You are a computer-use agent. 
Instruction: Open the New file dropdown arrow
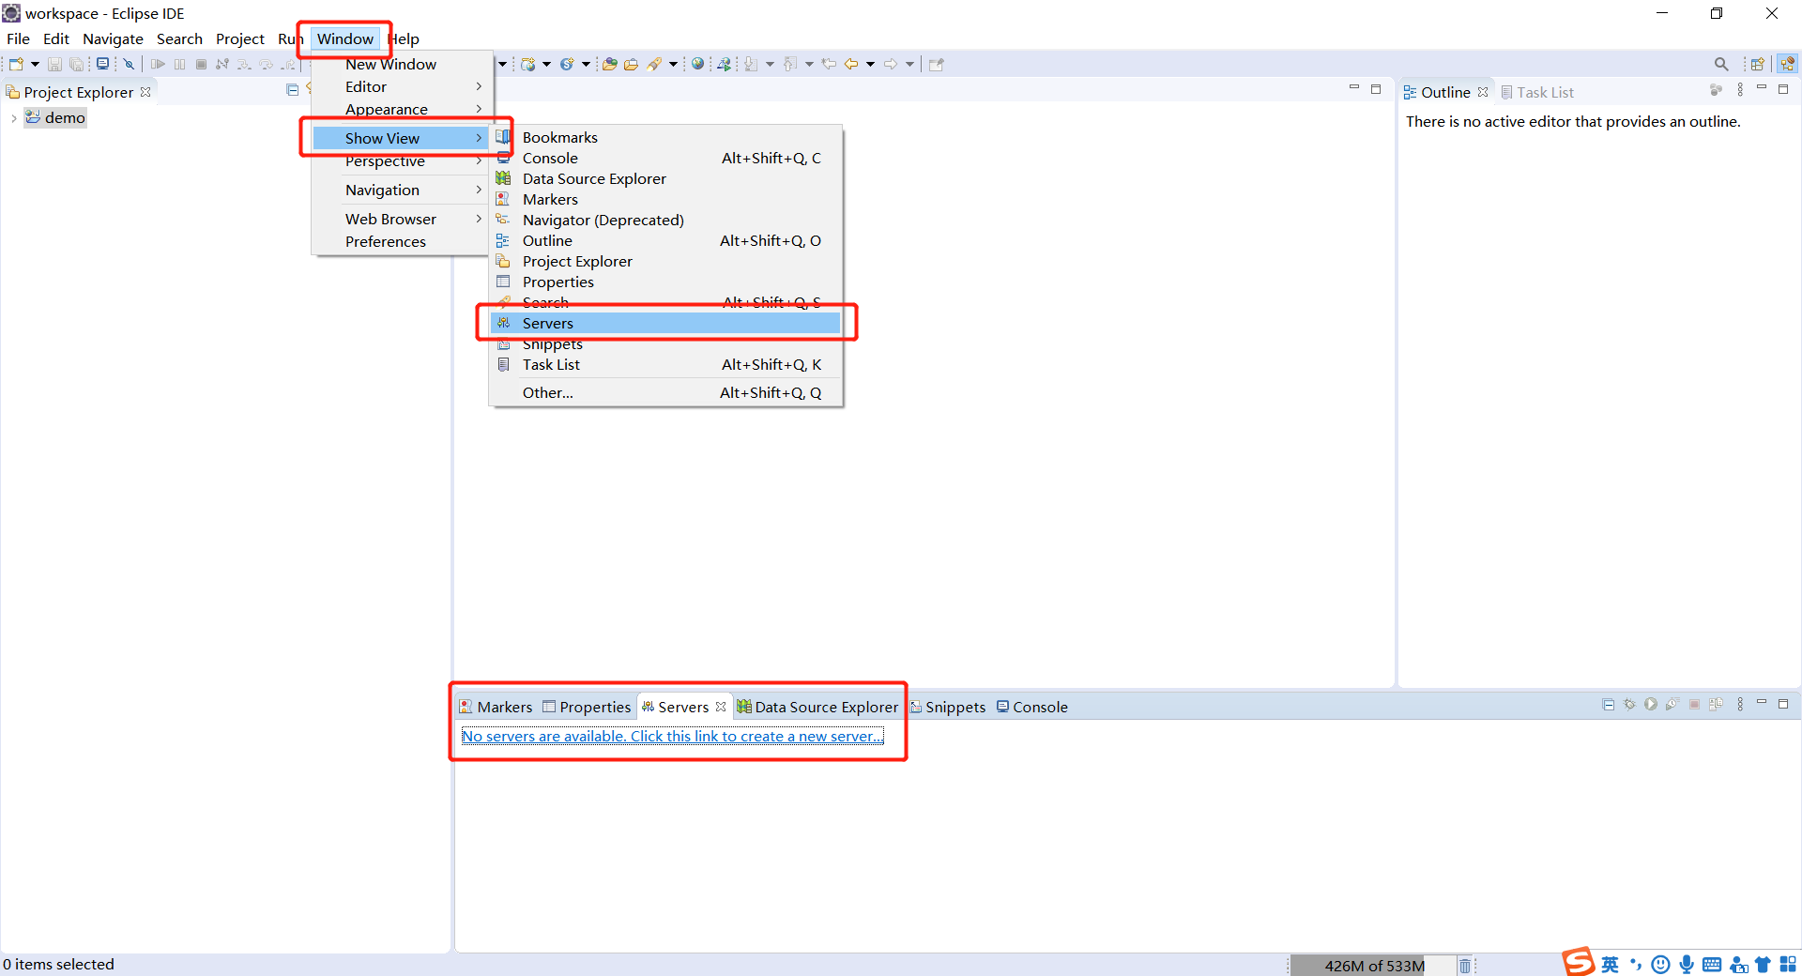pyautogui.click(x=35, y=64)
